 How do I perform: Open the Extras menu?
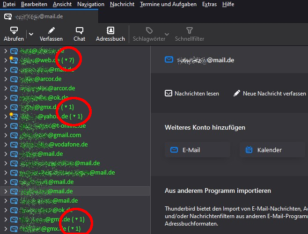point(209,4)
